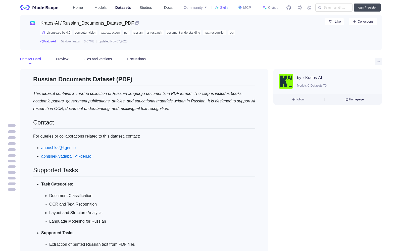Viewport: 402px width, 251px height.
Task: Add to Collections with plus button
Action: (363, 22)
